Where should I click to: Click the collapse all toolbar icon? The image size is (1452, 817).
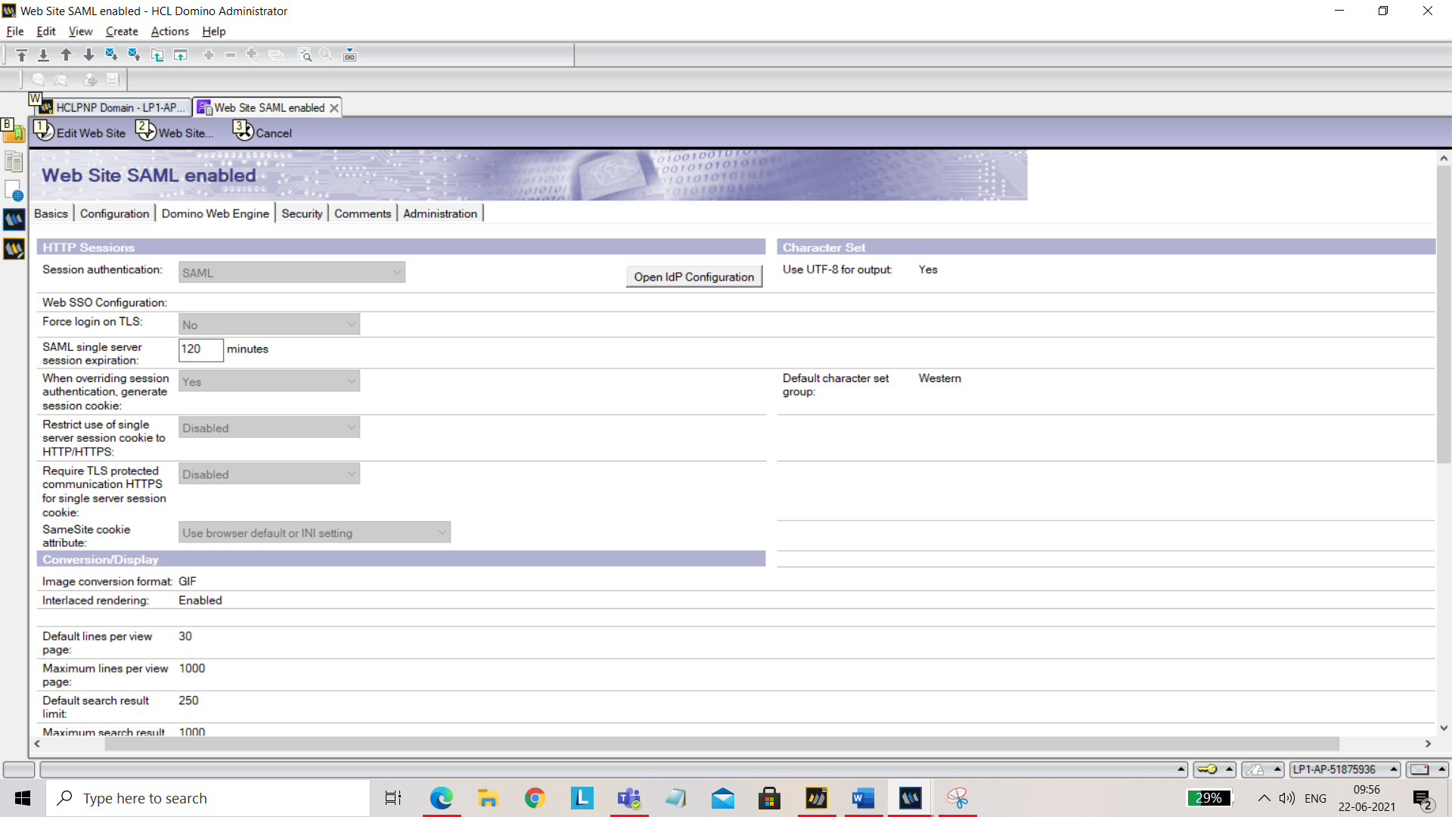click(x=276, y=55)
